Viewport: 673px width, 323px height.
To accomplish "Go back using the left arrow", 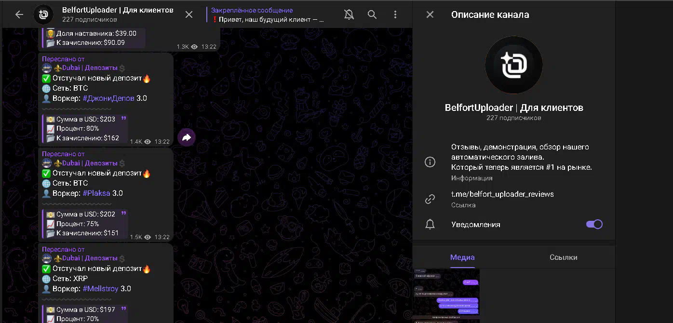I will 19,14.
